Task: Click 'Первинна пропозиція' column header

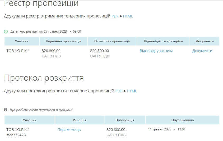Action: [63, 41]
